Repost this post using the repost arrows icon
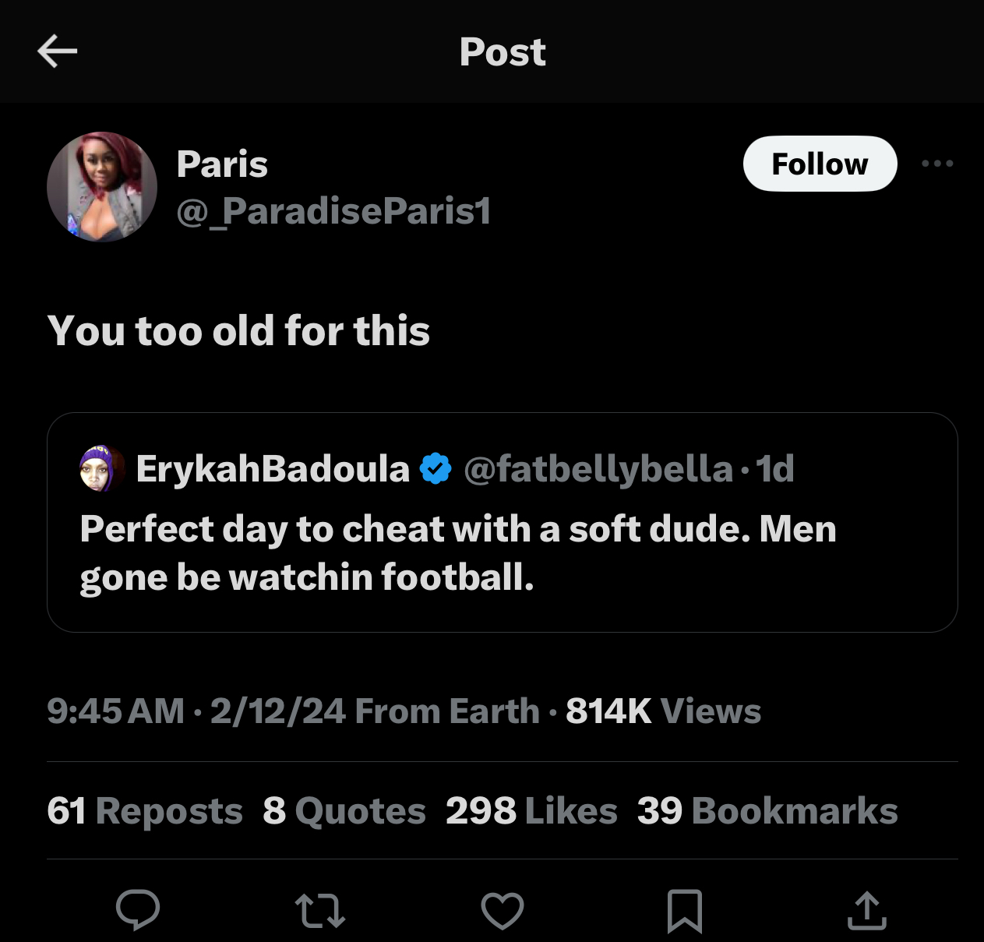The width and height of the screenshot is (984, 942). point(320,909)
